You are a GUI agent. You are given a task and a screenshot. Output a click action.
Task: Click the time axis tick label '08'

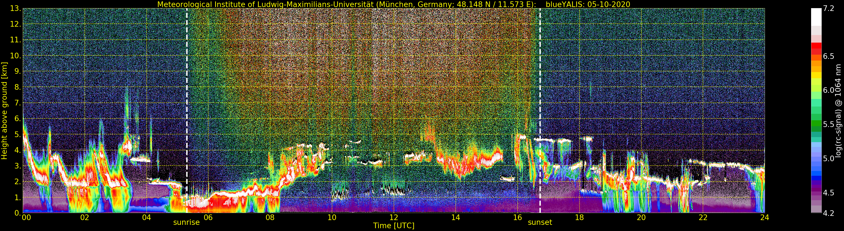coord(270,218)
